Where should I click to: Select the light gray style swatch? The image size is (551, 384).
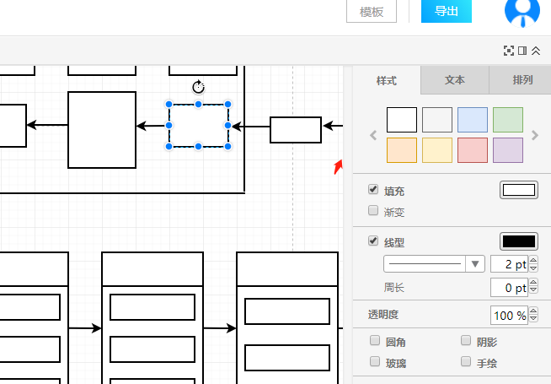437,120
